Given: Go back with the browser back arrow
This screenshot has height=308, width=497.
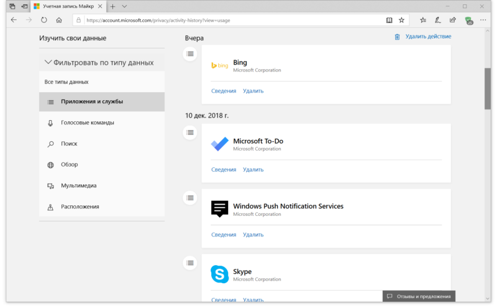Looking at the screenshot, I should (14, 20).
